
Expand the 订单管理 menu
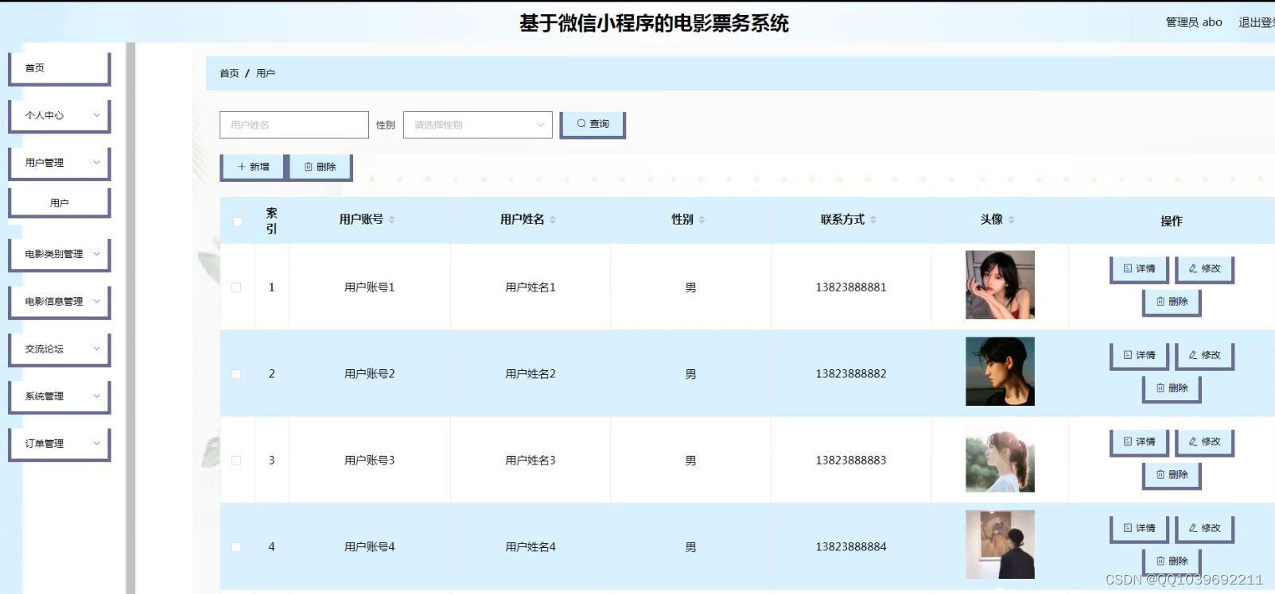point(59,444)
